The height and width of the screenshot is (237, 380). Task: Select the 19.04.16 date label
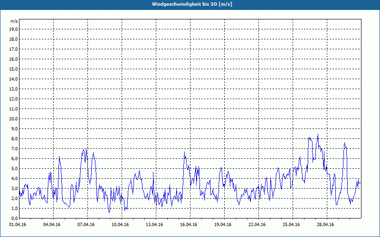pos(223,225)
